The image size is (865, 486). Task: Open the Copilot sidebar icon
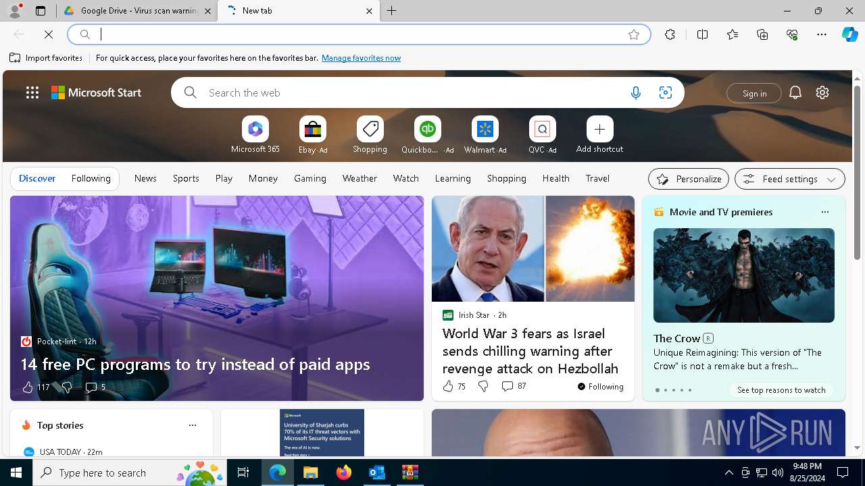[849, 34]
